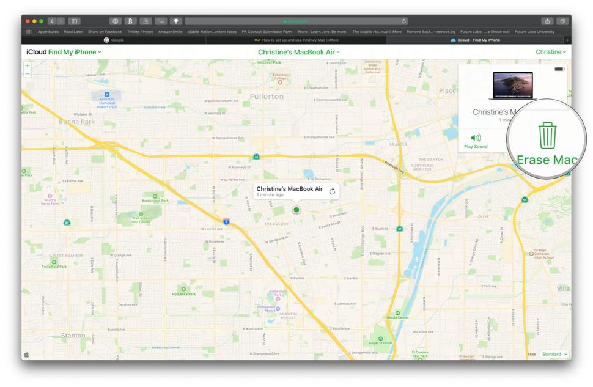Open the Standard map style dropdown

click(553, 353)
